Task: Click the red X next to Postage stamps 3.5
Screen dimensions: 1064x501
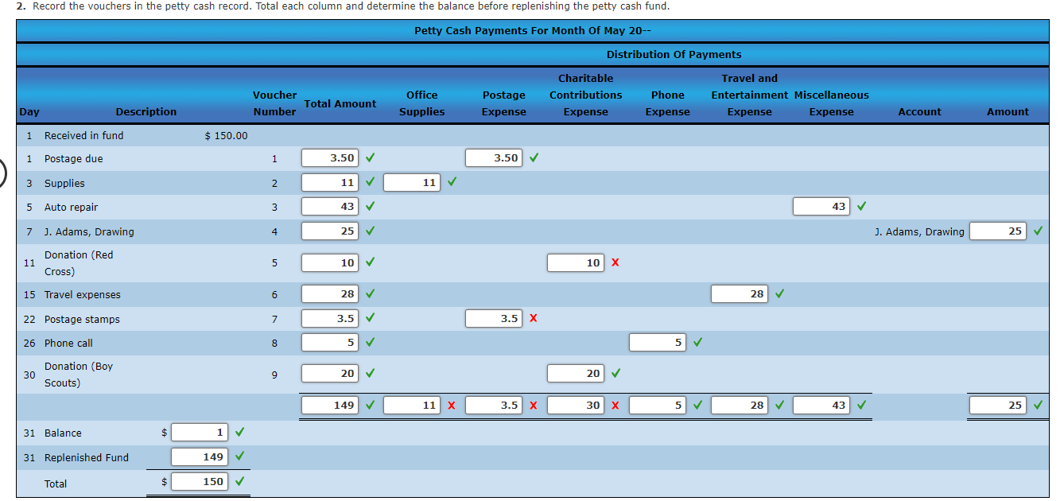Action: click(533, 318)
